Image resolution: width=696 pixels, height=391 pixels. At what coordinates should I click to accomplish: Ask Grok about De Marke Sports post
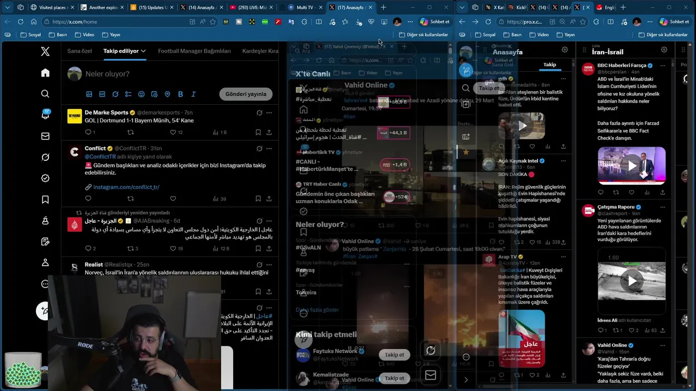click(x=259, y=112)
